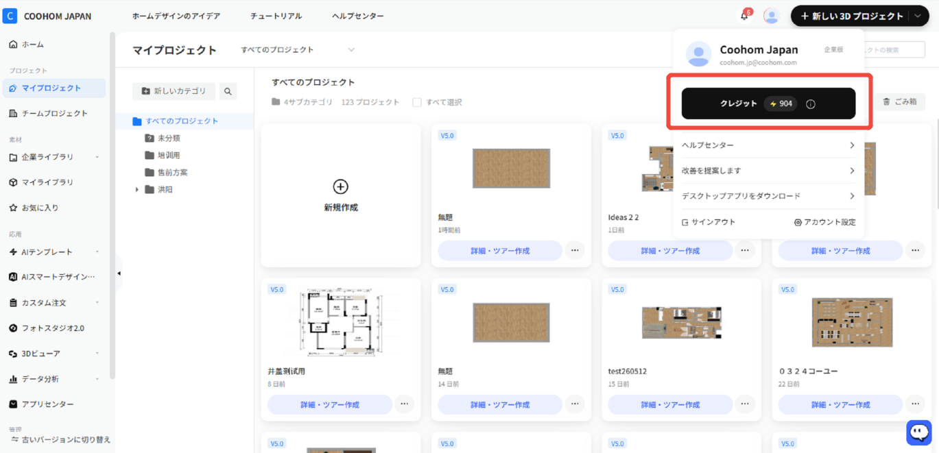Viewport: 939px width, 453px height.
Task: Open more options for 無題 14日前 project
Action: pos(575,404)
